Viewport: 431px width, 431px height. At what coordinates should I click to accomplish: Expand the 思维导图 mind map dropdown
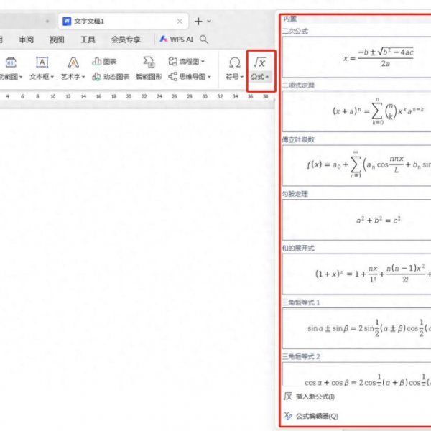pyautogui.click(x=190, y=76)
